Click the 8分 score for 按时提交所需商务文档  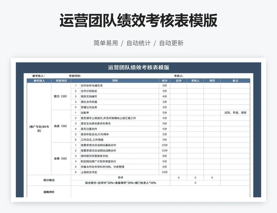[164, 156]
